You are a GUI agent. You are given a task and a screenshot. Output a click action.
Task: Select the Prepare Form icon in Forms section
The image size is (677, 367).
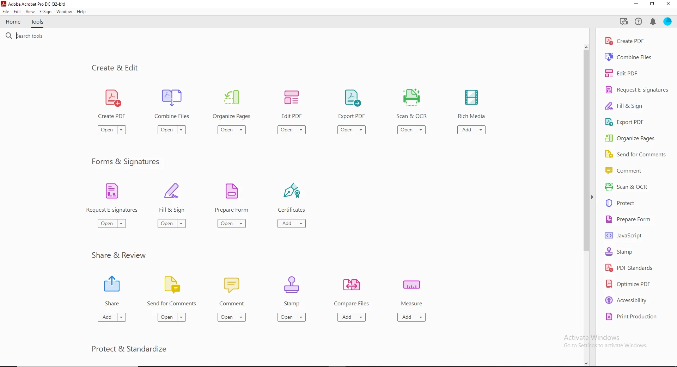(232, 191)
